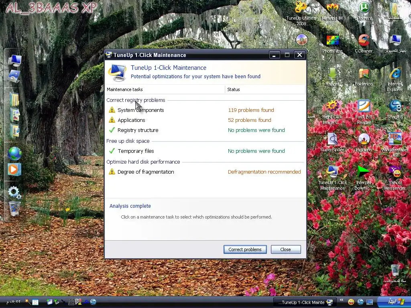Open the Foxit Pdf Reader desktop icon
The height and width of the screenshot is (308, 411).
364,112
